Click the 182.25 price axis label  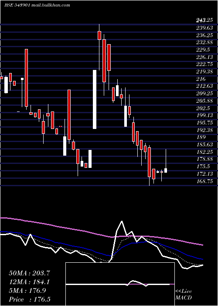(204, 152)
